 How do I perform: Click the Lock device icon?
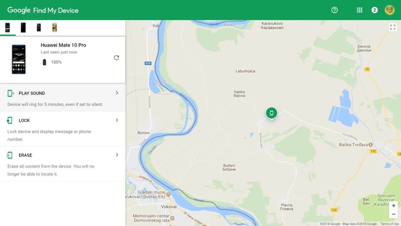tap(10, 120)
